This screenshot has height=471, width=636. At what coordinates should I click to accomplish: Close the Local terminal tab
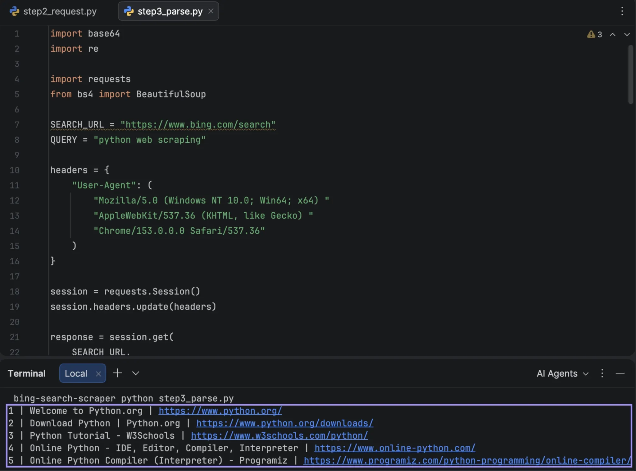(x=98, y=374)
